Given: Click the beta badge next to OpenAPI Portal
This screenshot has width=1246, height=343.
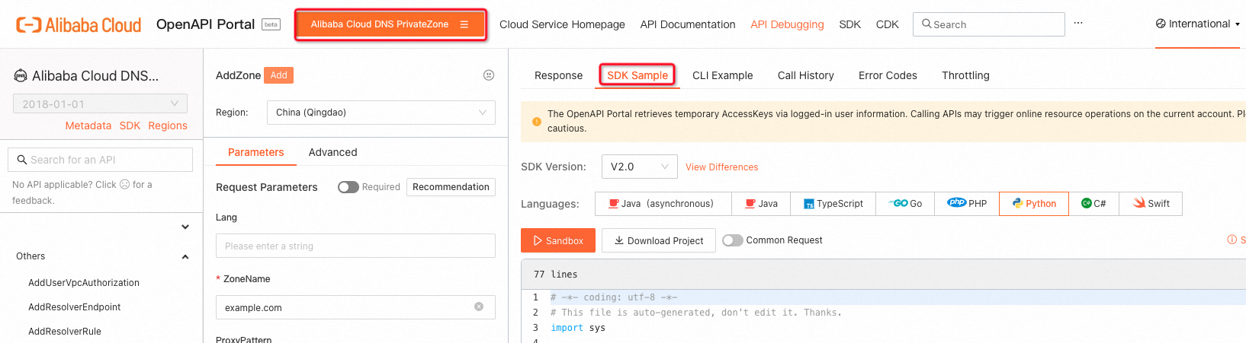Looking at the screenshot, I should point(271,24).
